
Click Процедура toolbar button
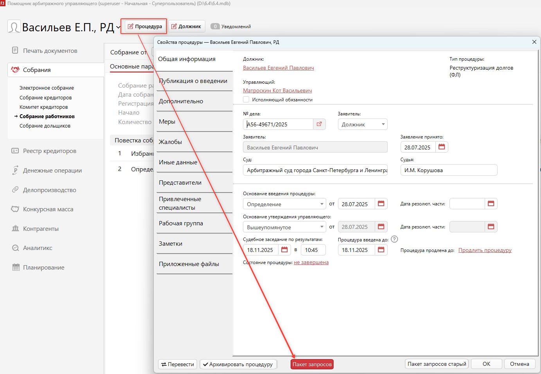144,26
